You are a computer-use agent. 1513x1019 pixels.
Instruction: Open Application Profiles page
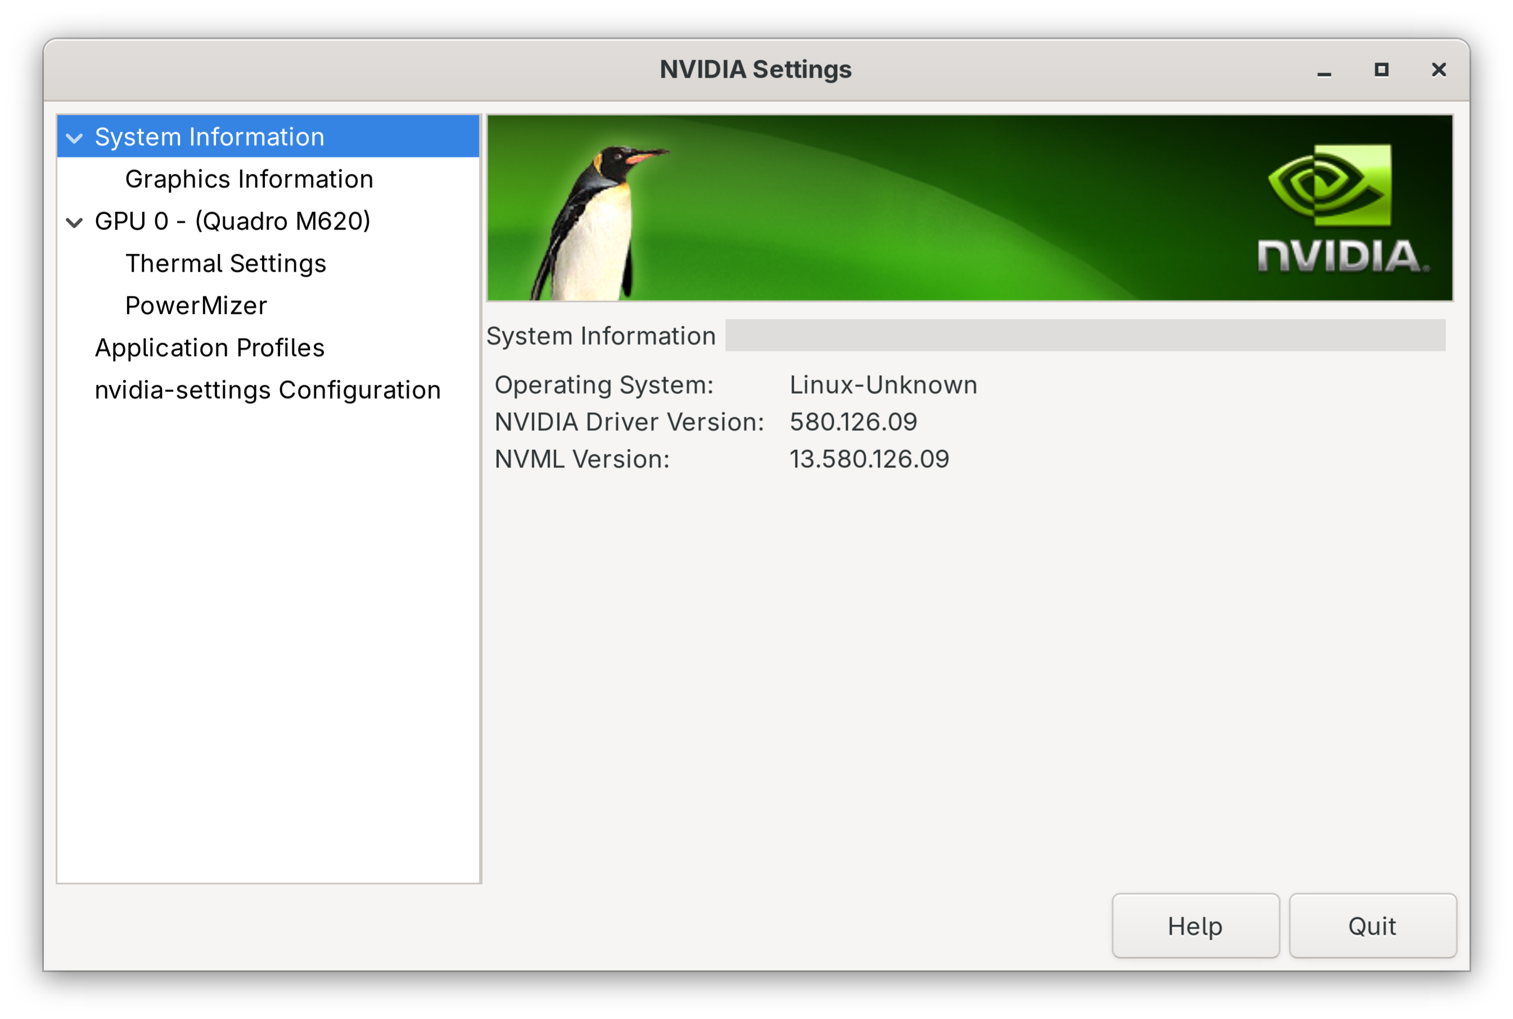tap(209, 348)
